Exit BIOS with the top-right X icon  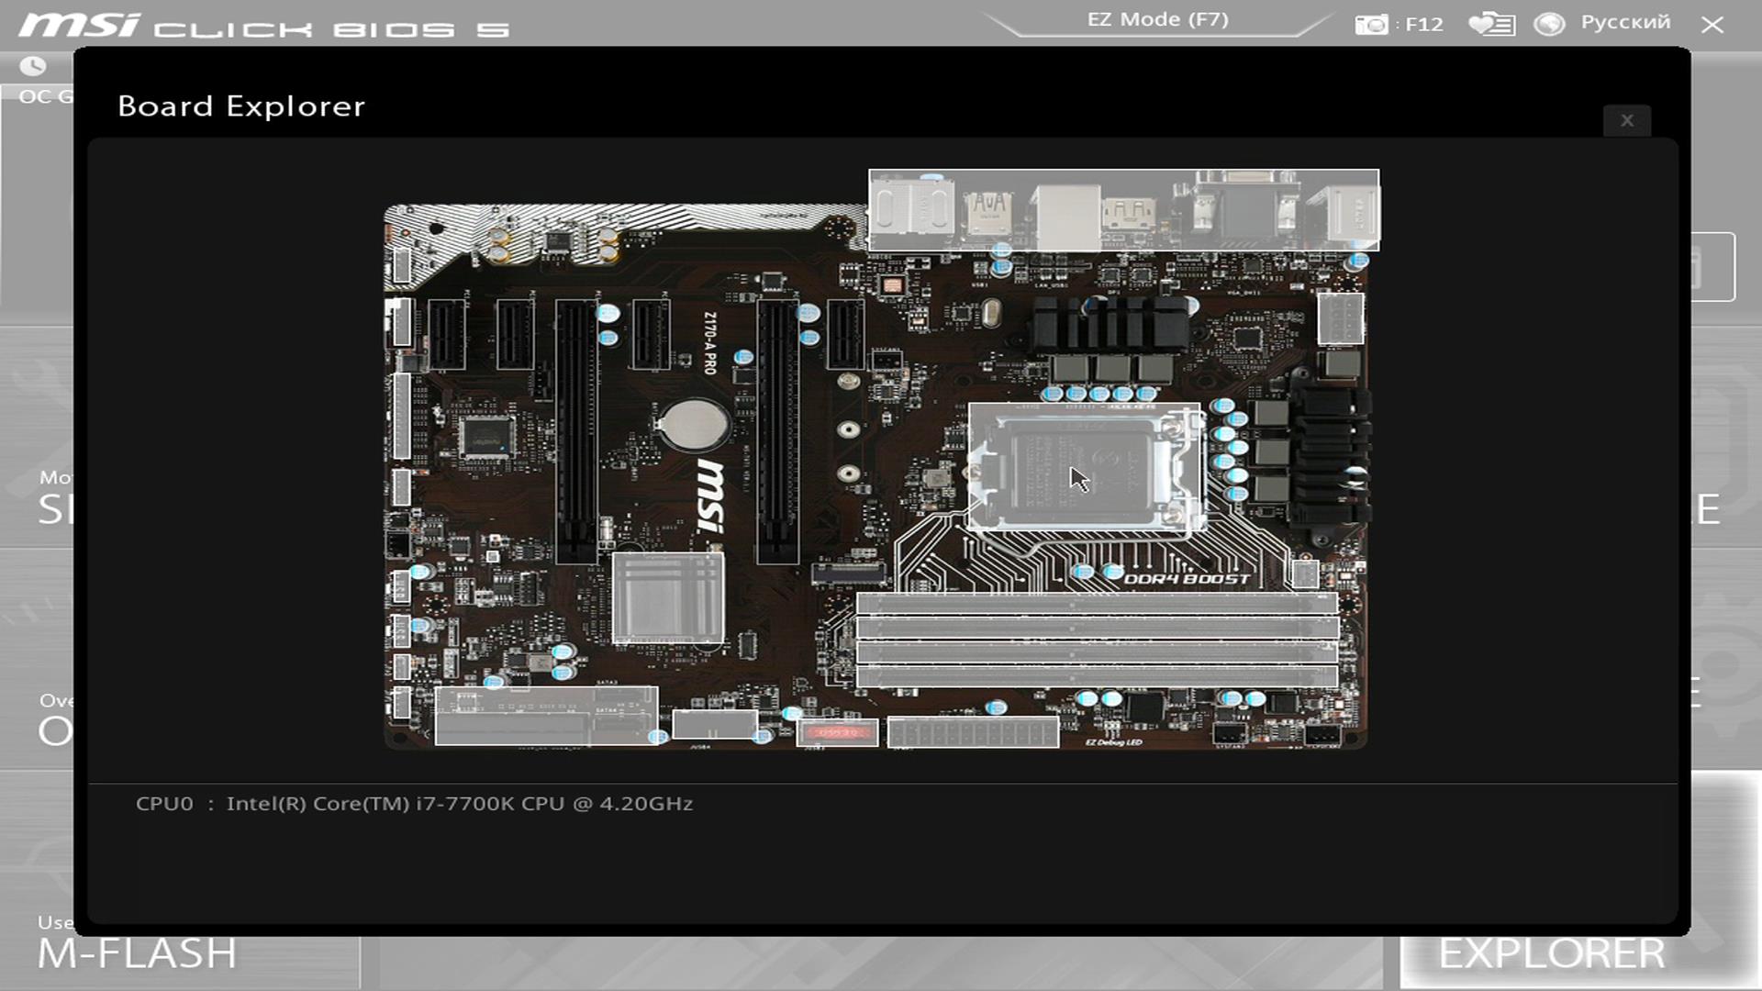click(x=1712, y=25)
